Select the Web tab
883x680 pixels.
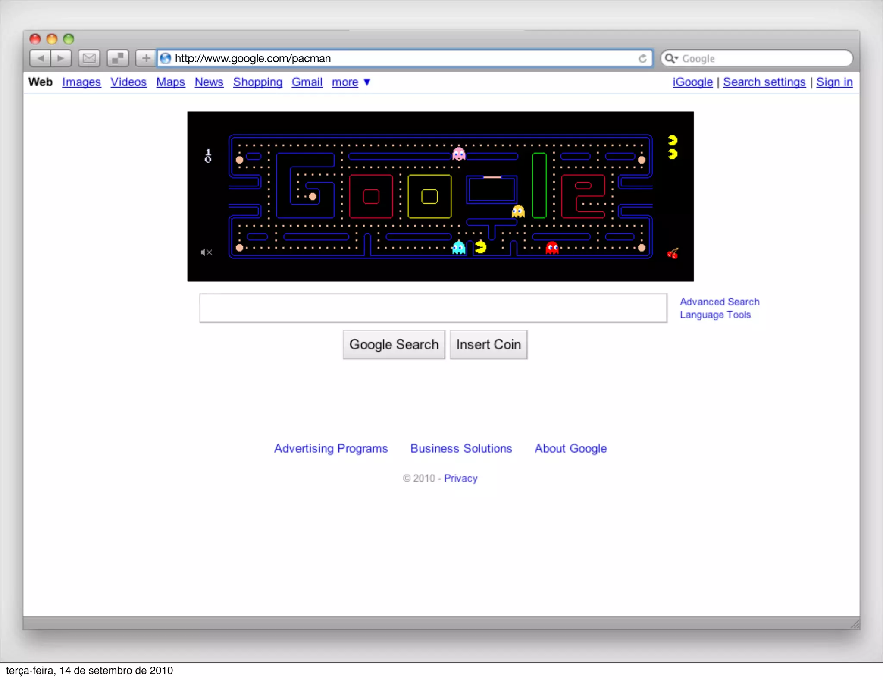coord(41,82)
